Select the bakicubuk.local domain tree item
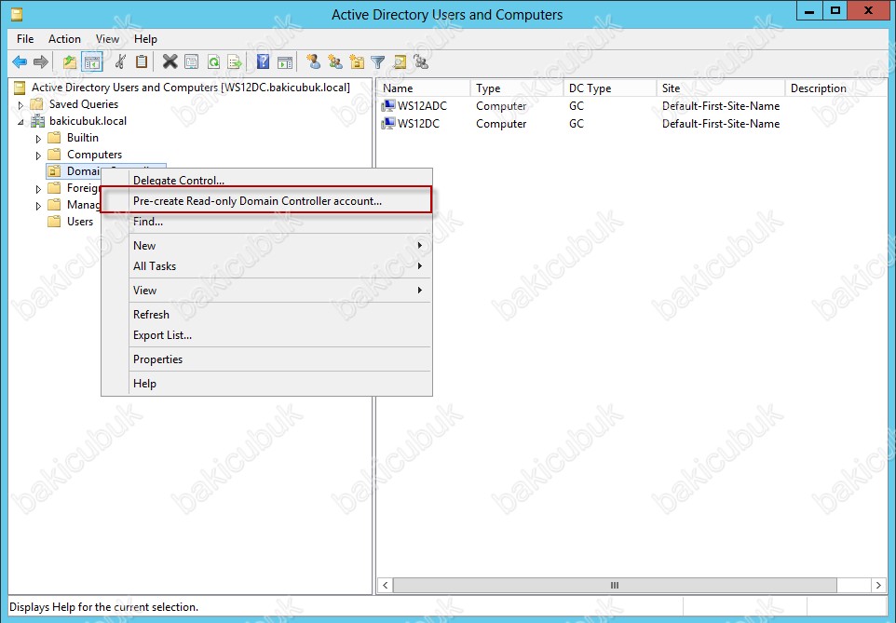This screenshot has width=896, height=623. 88,121
